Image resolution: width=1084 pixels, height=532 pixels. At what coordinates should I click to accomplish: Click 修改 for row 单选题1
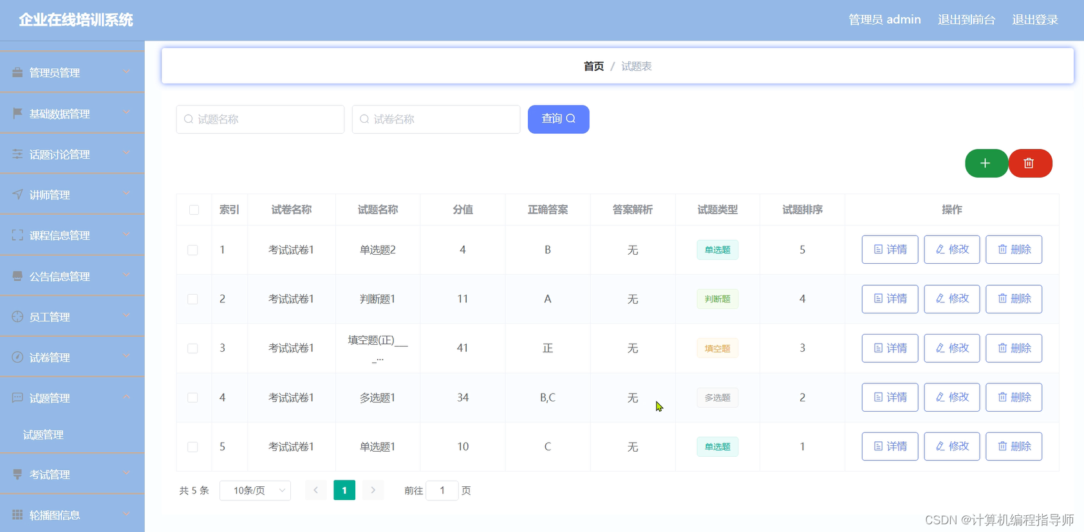tap(951, 446)
